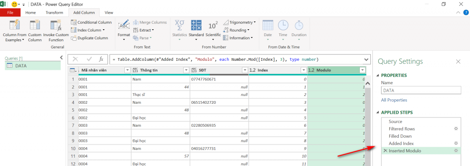Screen dimensions: 470x166
Task: Click the table corner menu icon
Action: 73,70
